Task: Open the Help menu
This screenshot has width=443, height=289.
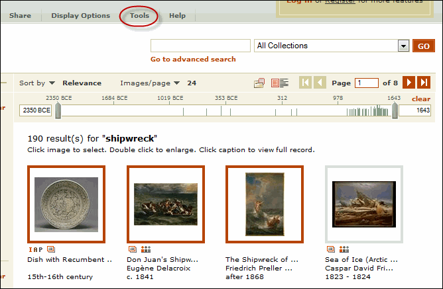Action: tap(177, 15)
